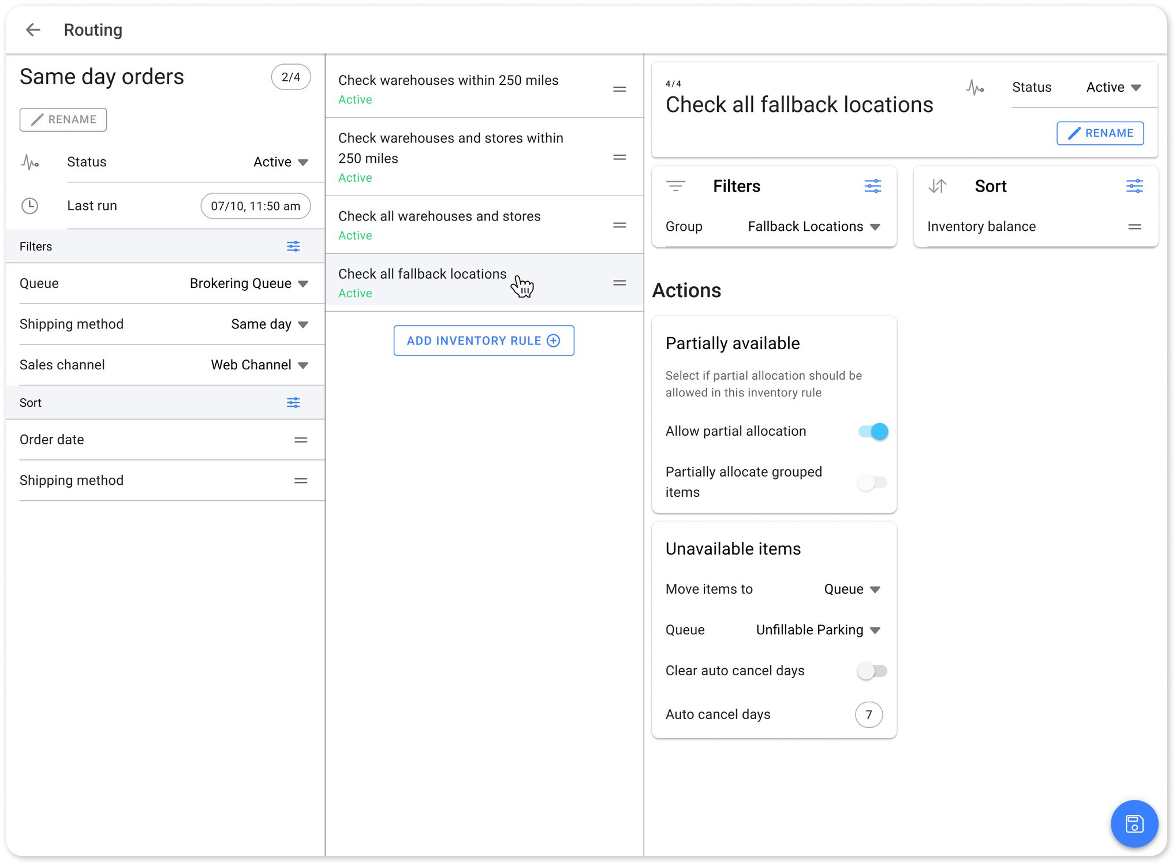Click the reorder handle for warehouses and stores within 250 miles
This screenshot has width=1176, height=865.
coord(619,157)
